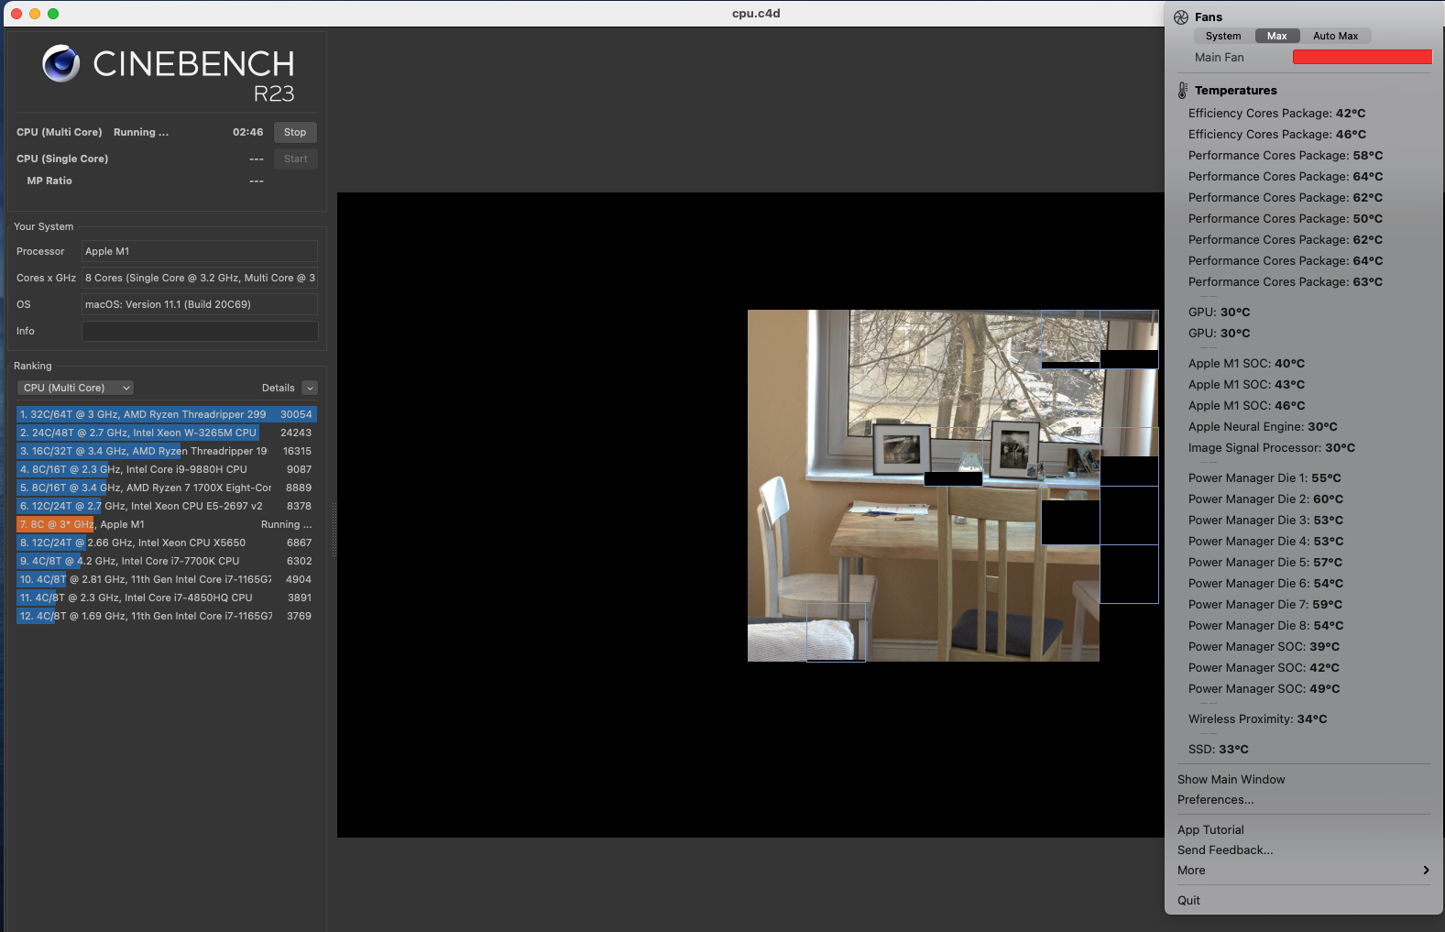Click Image Signal Processor 30°C reading
This screenshot has width=1445, height=932.
[x=1272, y=448]
